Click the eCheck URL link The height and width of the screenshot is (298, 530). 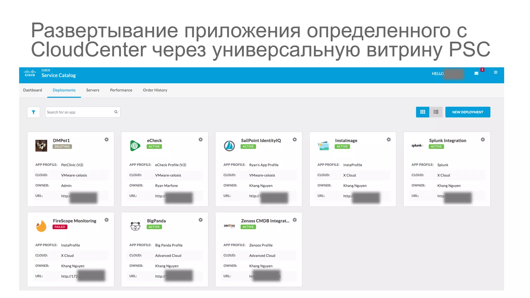174,196
